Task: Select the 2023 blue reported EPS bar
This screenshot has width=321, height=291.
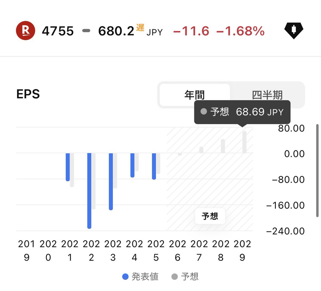Action: pyautogui.click(x=111, y=182)
